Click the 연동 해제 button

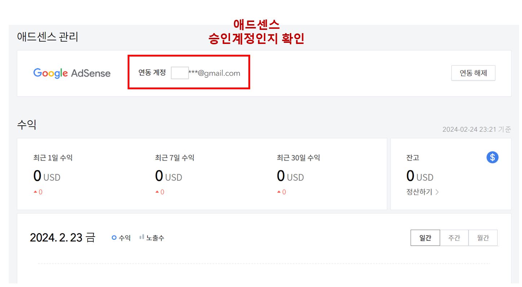click(473, 73)
